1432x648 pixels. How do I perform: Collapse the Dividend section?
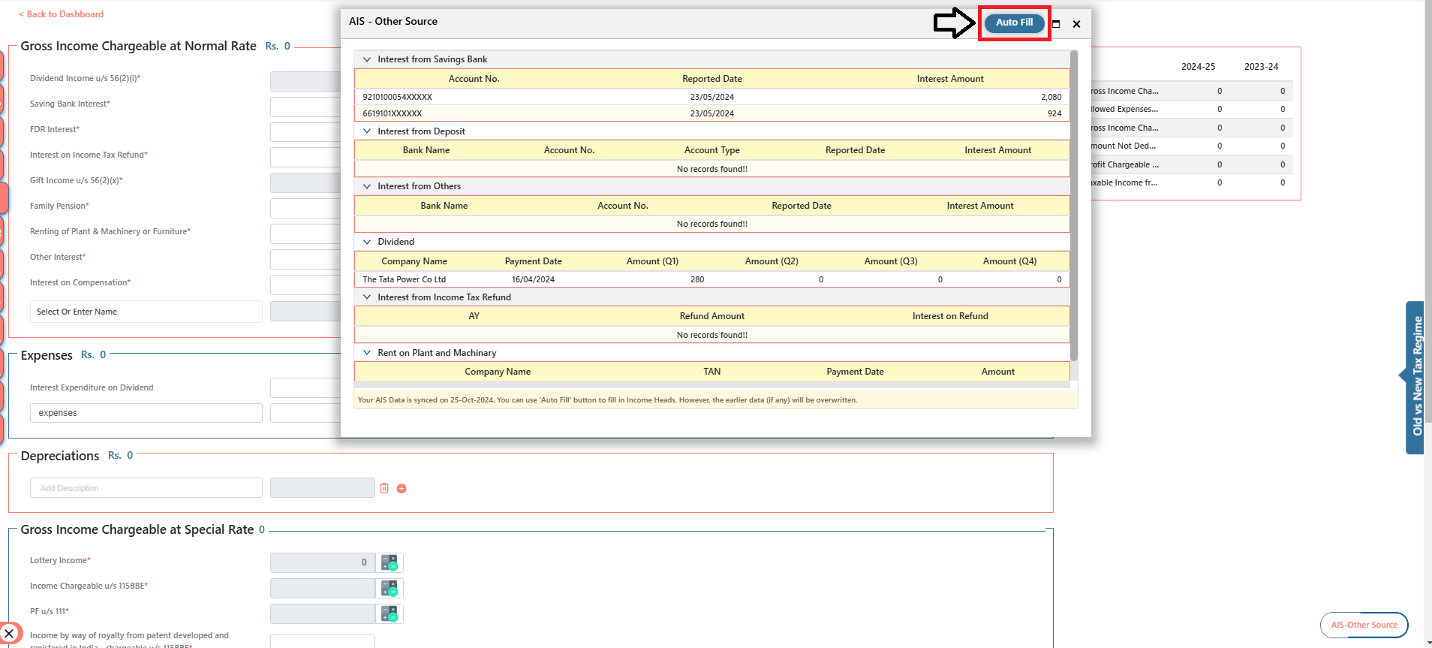pos(367,242)
